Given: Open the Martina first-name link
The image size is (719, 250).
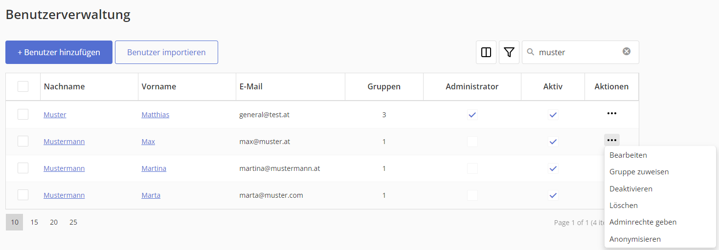Looking at the screenshot, I should 154,168.
